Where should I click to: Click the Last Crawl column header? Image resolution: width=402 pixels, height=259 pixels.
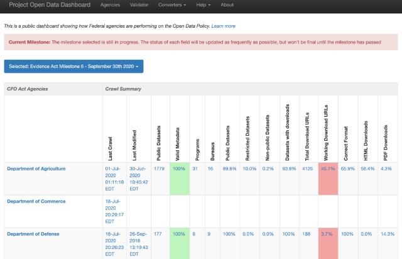(110, 148)
